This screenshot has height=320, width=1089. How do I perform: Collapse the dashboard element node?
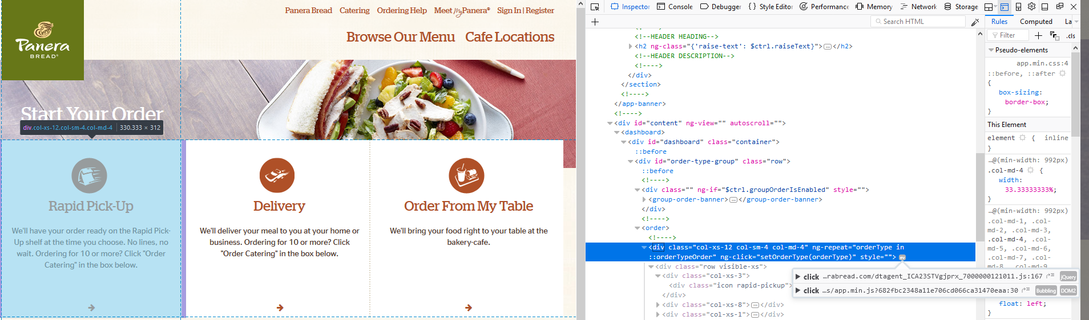pos(617,132)
